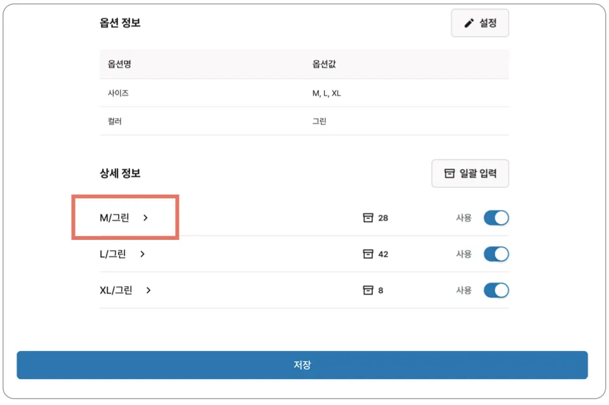This screenshot has height=405, width=609.
Task: Click the archive icon on 일괄 입력
Action: point(449,173)
